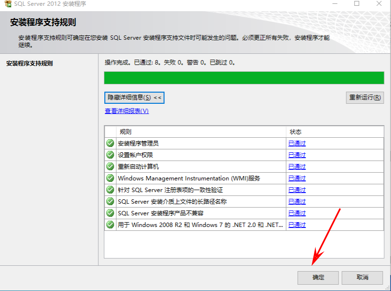Click green check icon for 重新启动计算机 rule
This screenshot has height=291, width=391.
(x=110, y=166)
